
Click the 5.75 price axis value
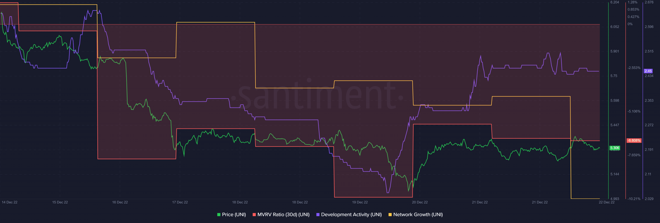(x=614, y=76)
